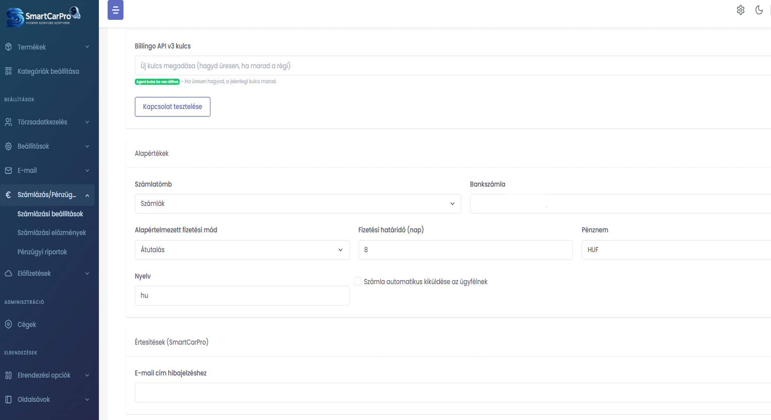Toggle dark mode moon icon
Screen dimensions: 771x420
tap(759, 10)
